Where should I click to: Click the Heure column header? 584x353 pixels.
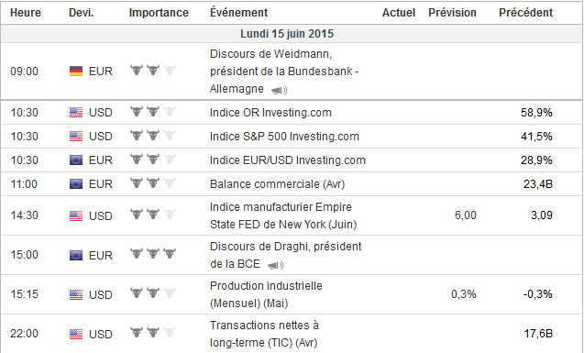[26, 13]
